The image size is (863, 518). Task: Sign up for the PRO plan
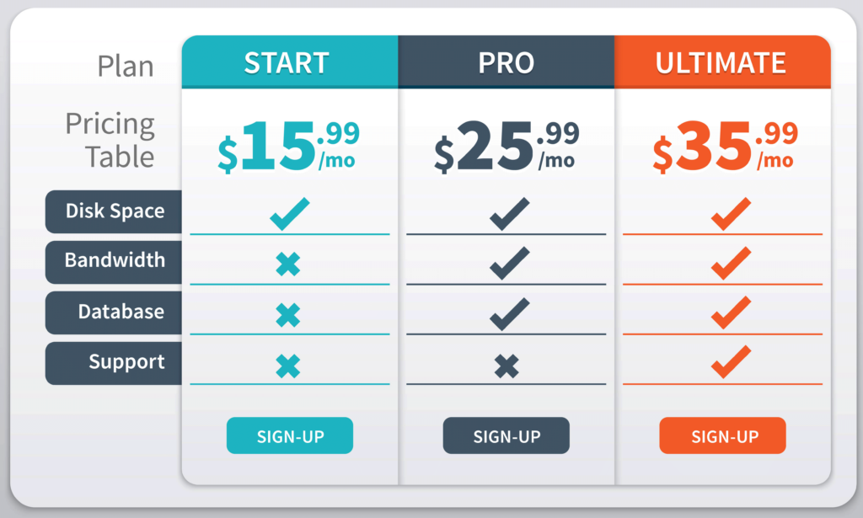tap(507, 435)
